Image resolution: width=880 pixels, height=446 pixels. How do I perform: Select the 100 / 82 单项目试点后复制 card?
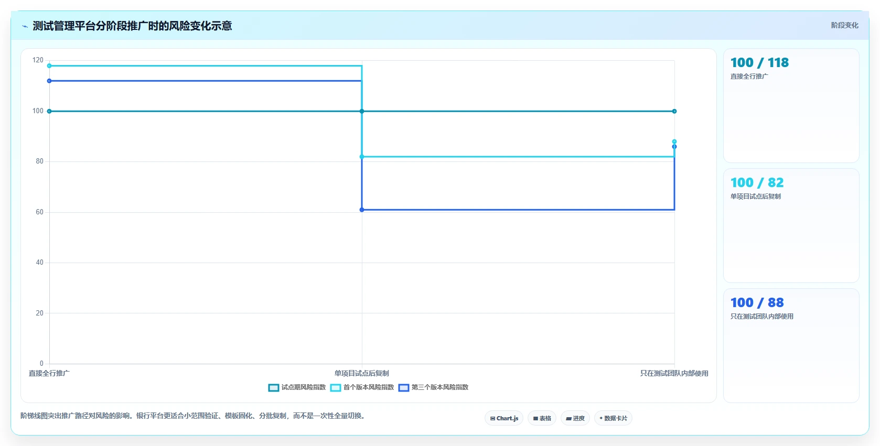(x=791, y=226)
